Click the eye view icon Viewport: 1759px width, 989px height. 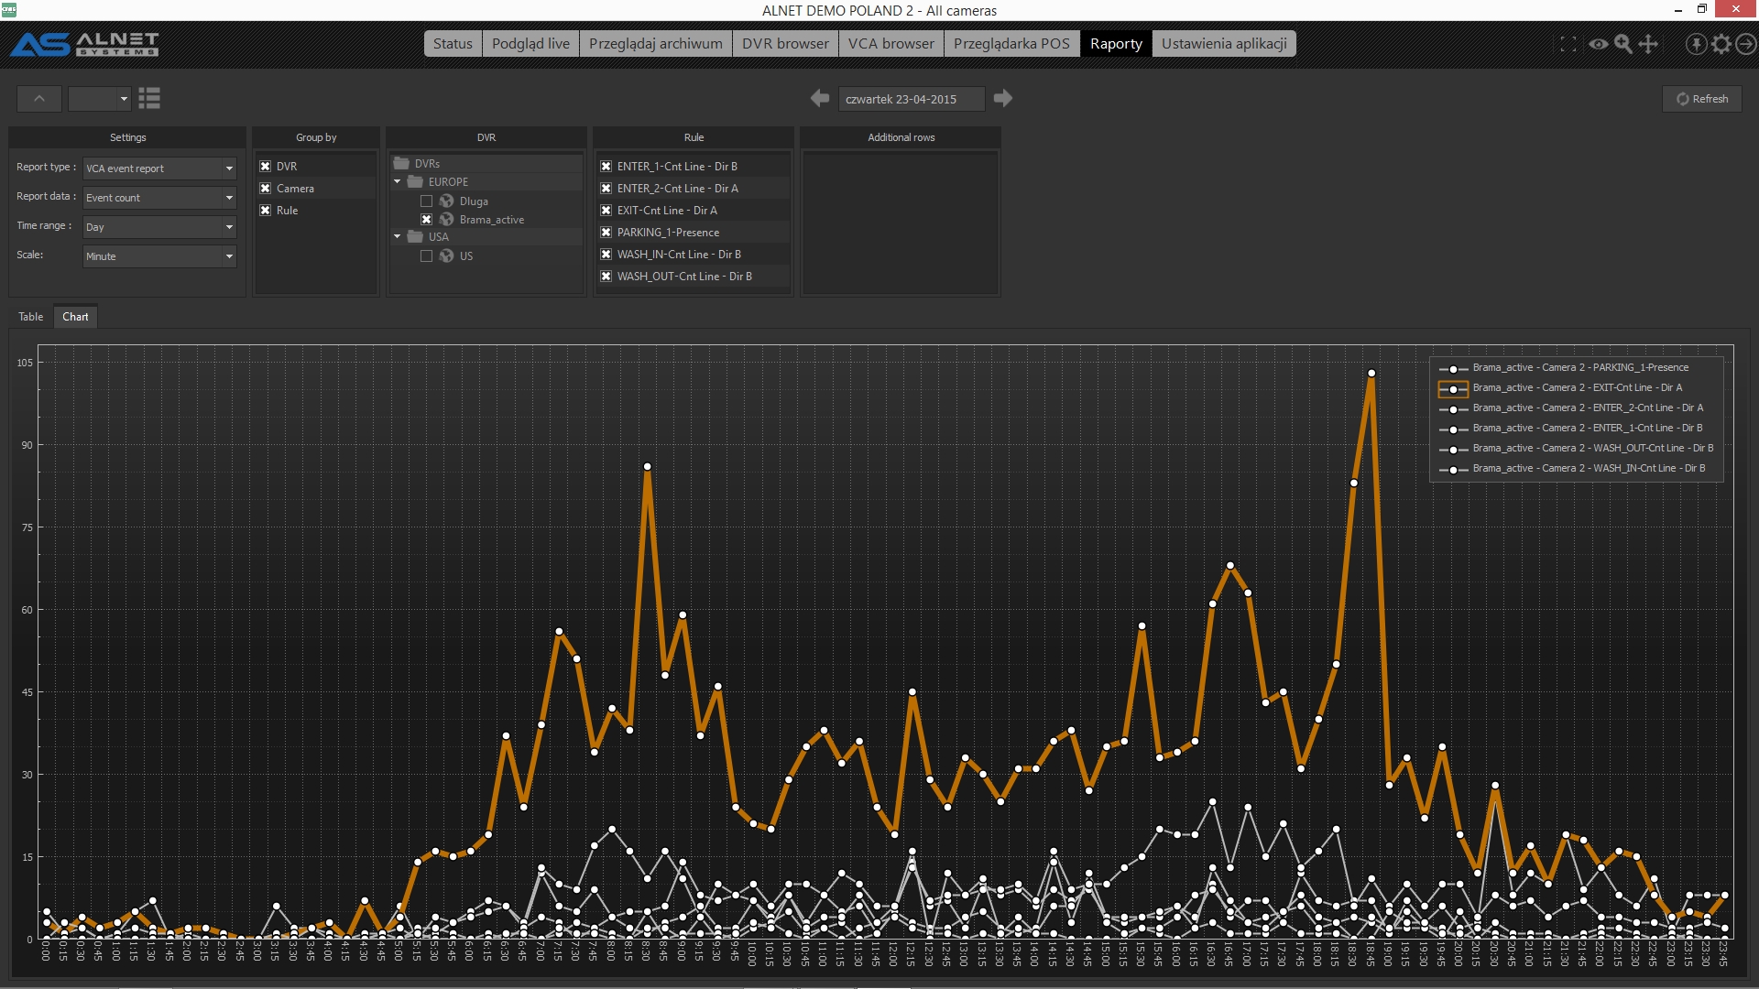[1599, 44]
